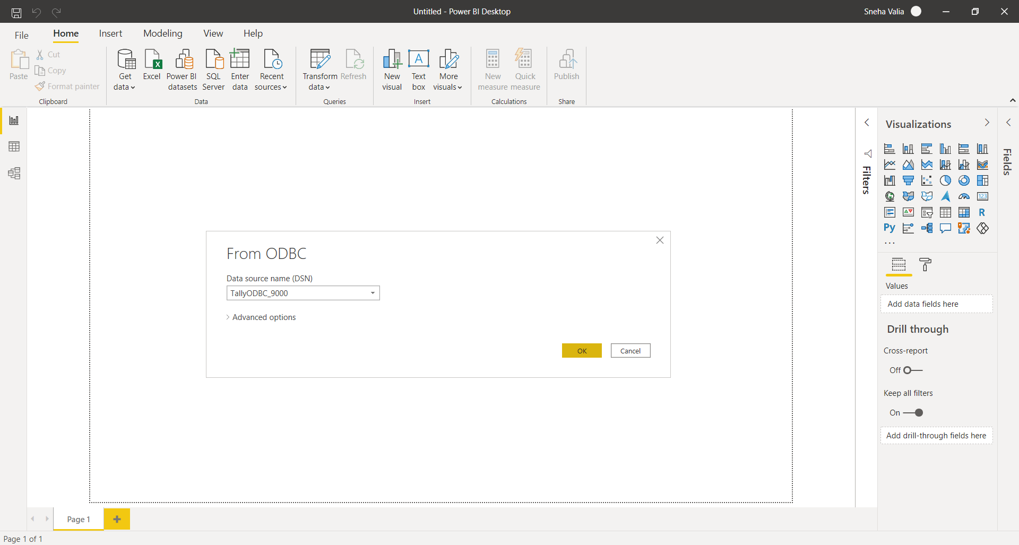Open the Data view in left sidebar
This screenshot has width=1019, height=545.
(x=14, y=146)
